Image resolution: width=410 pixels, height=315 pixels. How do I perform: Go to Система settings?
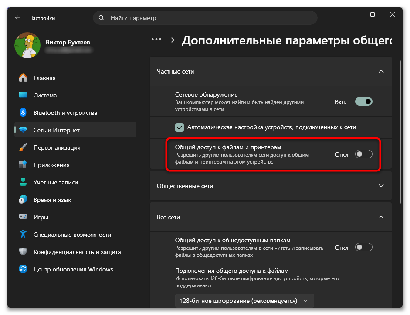(75, 95)
